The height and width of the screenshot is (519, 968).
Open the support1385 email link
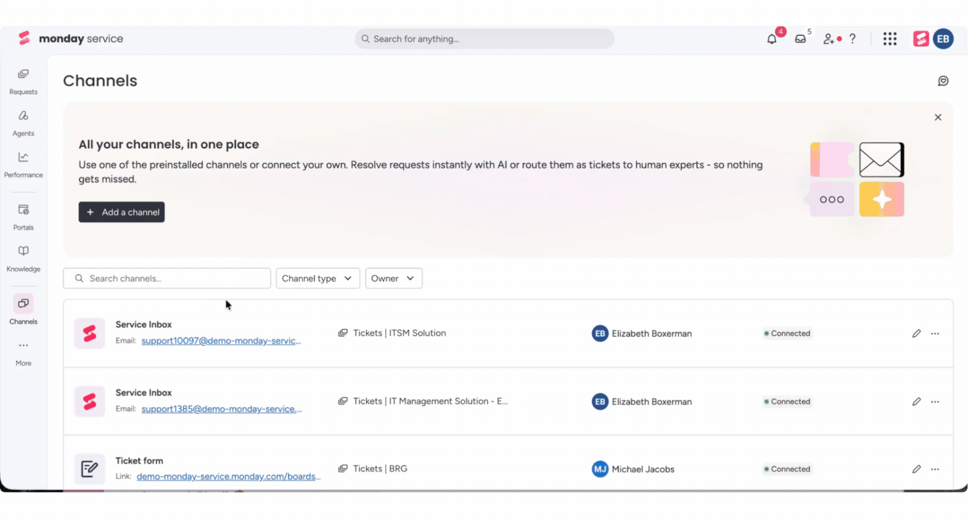click(x=222, y=409)
